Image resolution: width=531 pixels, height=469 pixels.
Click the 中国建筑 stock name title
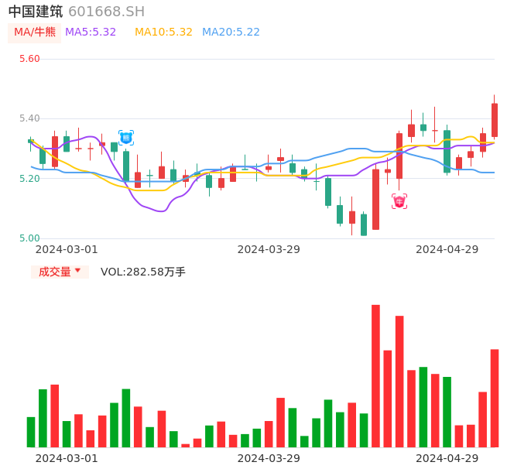point(36,12)
